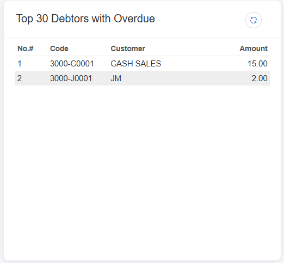284x263 pixels.
Task: Click the CASH SALES row blank space before amount
Action: (x=203, y=64)
